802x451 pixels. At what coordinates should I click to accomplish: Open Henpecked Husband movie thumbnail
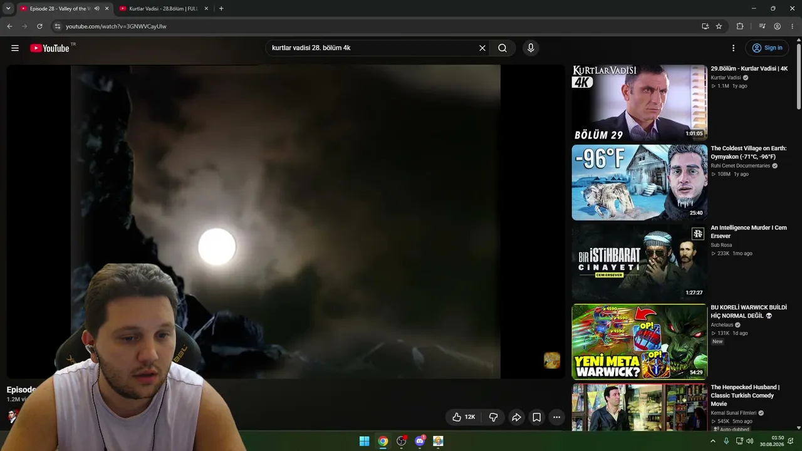[x=640, y=407]
